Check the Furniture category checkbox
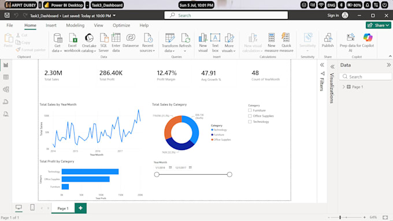This screenshot has height=221, width=393. (250, 110)
